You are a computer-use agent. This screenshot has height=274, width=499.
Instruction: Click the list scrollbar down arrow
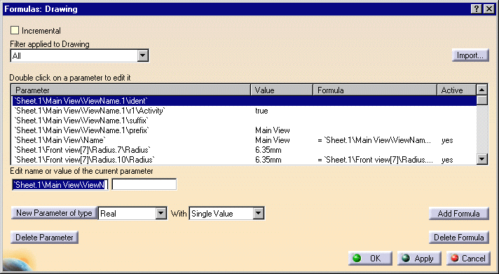tap(482, 159)
